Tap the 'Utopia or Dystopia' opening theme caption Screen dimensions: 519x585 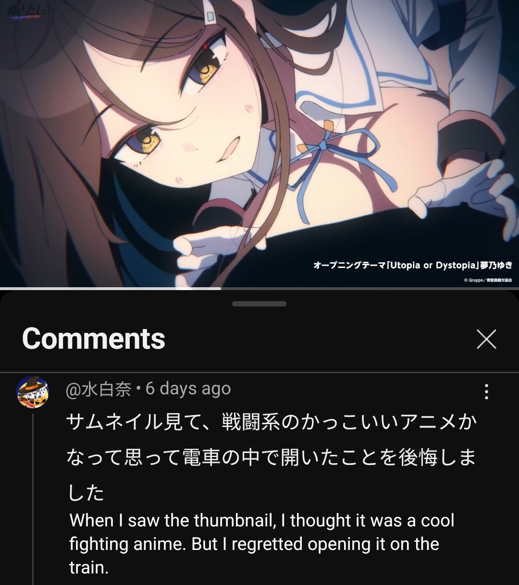tap(413, 265)
